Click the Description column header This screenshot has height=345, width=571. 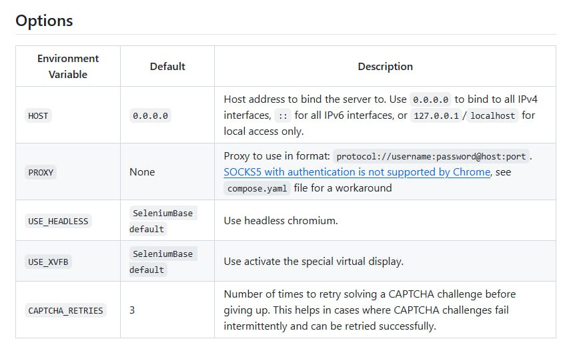tap(386, 66)
